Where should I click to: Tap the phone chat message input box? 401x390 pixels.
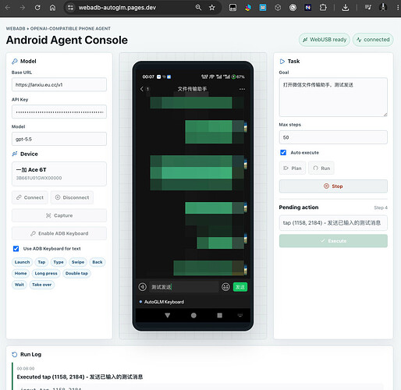[183, 287]
